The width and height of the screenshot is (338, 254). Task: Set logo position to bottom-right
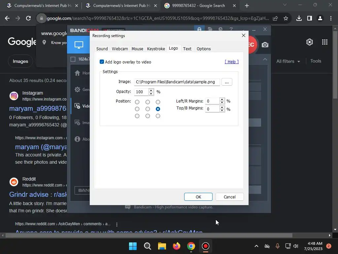pos(158,116)
